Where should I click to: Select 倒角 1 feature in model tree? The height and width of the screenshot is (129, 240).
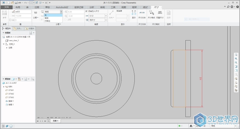pyautogui.click(x=11, y=105)
